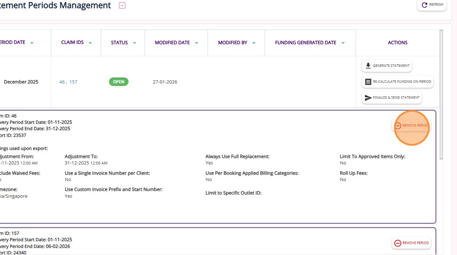Click the OPEN status badge
457x255 pixels.
click(119, 82)
